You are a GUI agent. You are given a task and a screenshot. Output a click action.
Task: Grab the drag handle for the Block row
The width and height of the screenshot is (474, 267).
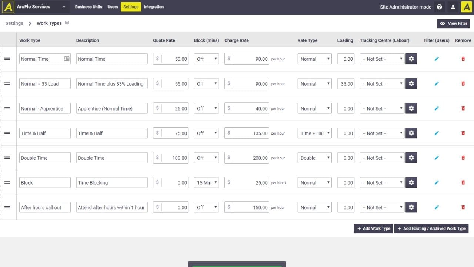7,183
